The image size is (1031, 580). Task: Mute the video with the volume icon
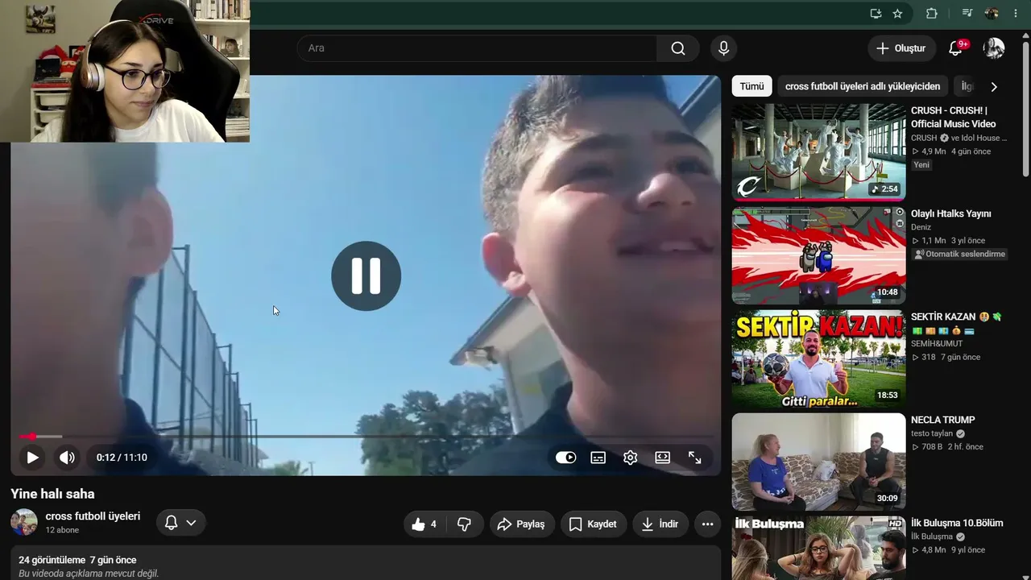[67, 458]
